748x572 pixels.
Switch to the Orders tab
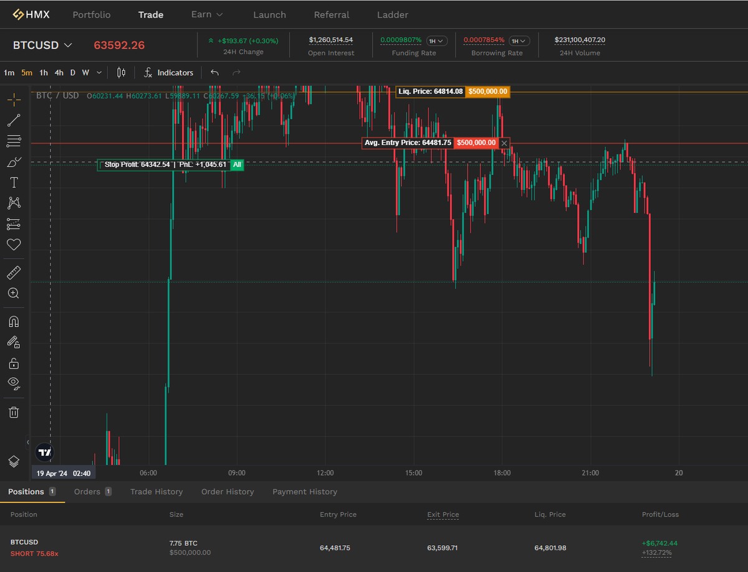[93, 492]
